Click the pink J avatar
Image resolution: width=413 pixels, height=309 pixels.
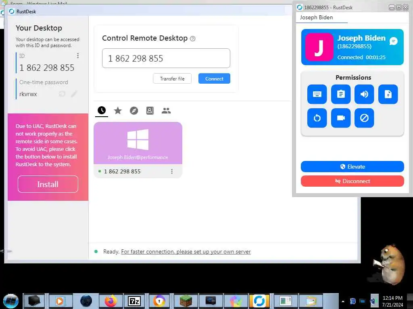[x=319, y=47]
